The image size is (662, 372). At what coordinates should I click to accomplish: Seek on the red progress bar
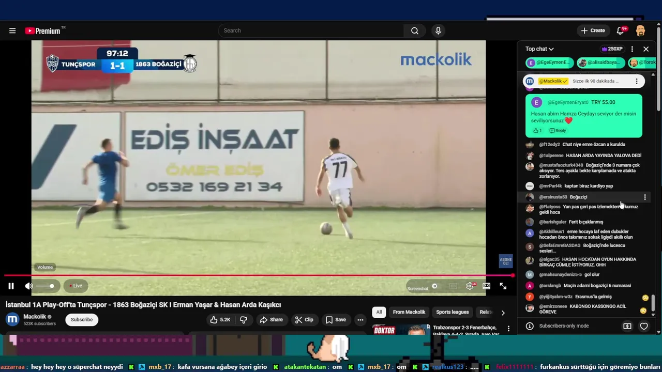259,275
